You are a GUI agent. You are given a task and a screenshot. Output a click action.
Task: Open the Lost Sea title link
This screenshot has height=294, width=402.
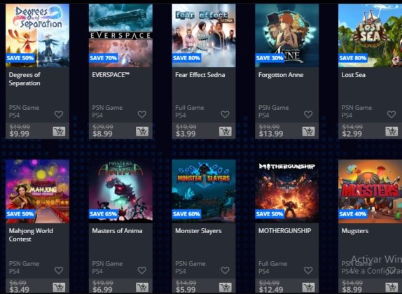click(x=353, y=75)
